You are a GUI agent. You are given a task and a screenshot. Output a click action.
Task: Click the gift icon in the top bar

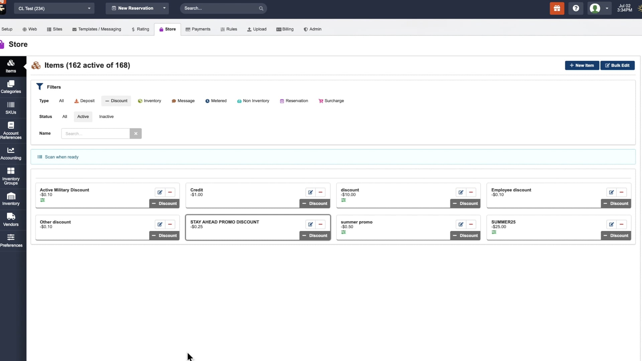pos(557,8)
